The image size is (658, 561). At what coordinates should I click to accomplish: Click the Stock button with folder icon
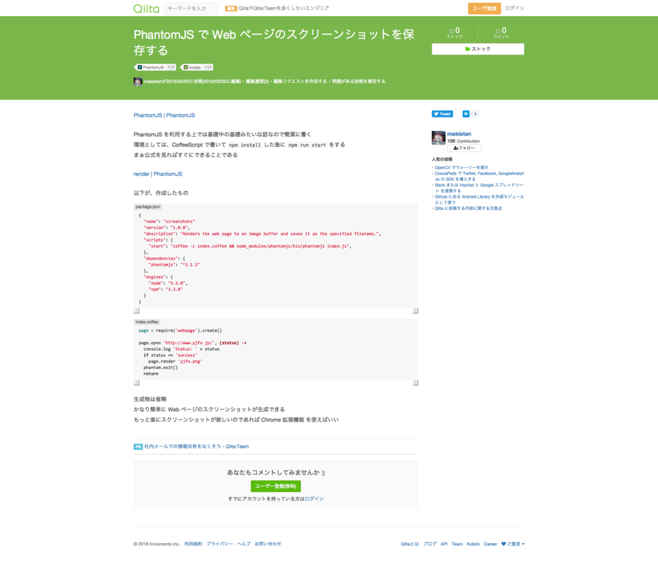[x=477, y=49]
